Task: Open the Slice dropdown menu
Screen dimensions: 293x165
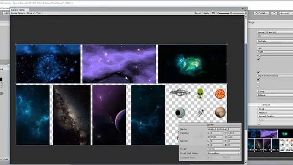Action: pos(30,13)
